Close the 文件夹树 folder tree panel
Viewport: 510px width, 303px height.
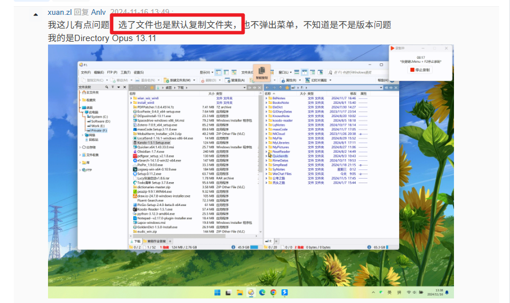(x=125, y=87)
